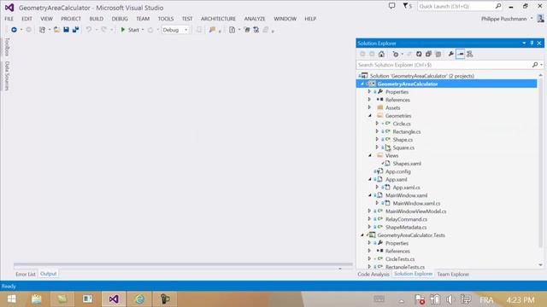This screenshot has height=307, width=547.
Task: Toggle auto-hide pin on Solution Explorer
Action: tap(532, 43)
